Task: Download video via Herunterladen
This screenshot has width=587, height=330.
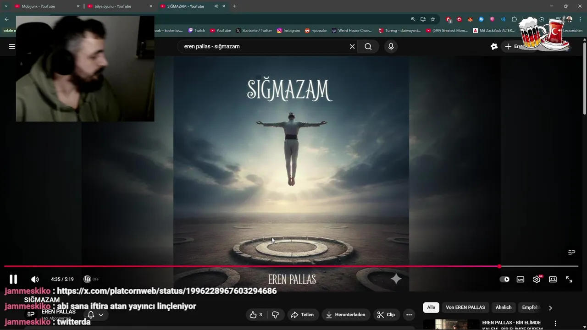Action: tap(346, 314)
